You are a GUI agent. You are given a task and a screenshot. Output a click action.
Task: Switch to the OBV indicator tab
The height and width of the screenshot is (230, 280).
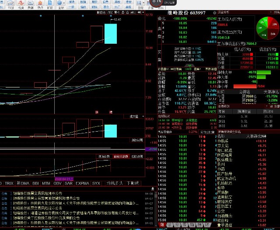click(x=57, y=183)
